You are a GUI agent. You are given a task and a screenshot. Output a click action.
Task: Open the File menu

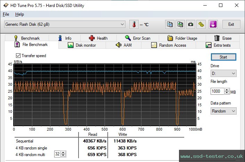coord(6,14)
